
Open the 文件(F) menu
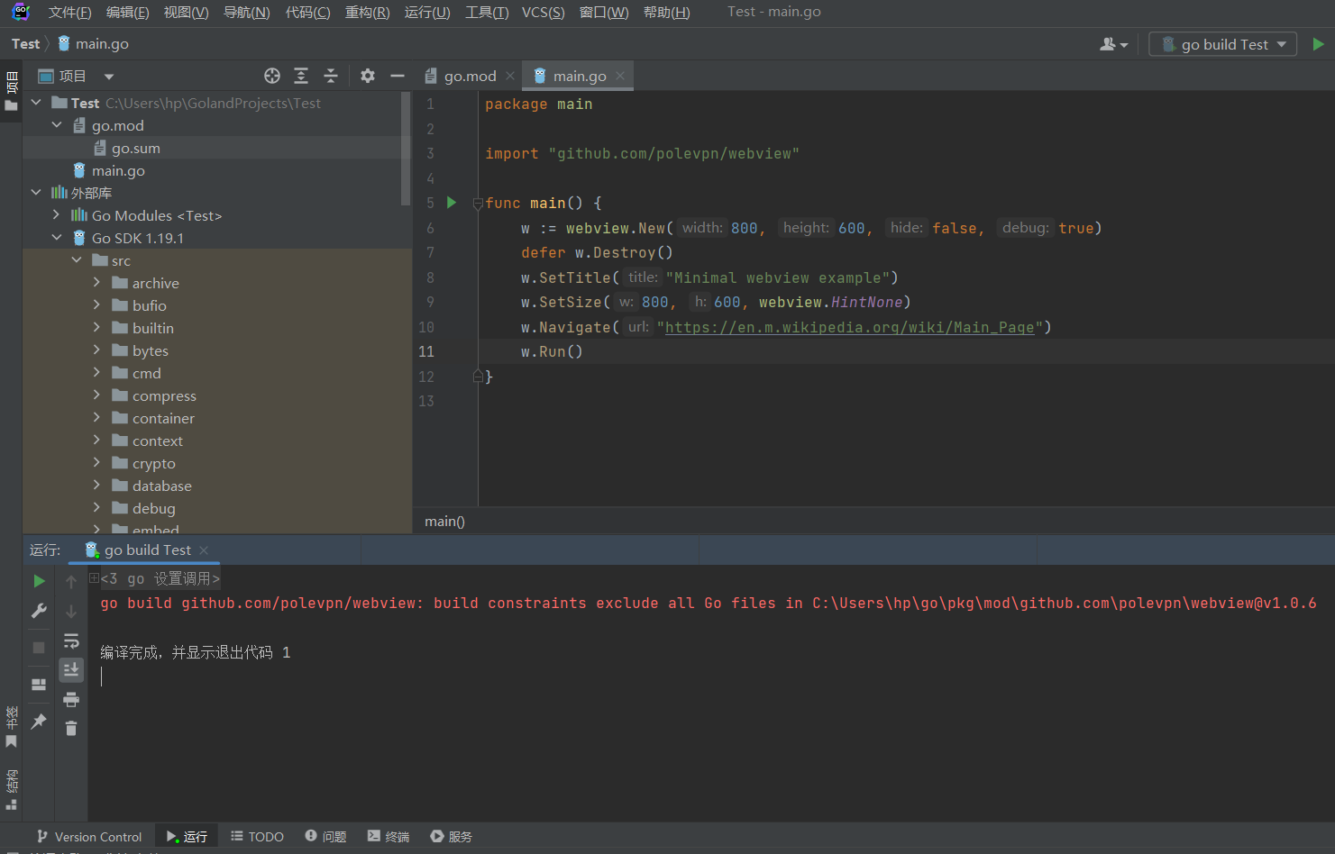click(x=69, y=12)
